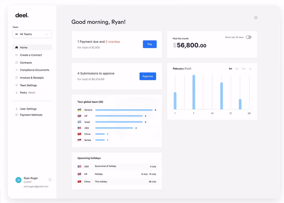Click the johnrogers@gmail.com email text

tap(36, 187)
